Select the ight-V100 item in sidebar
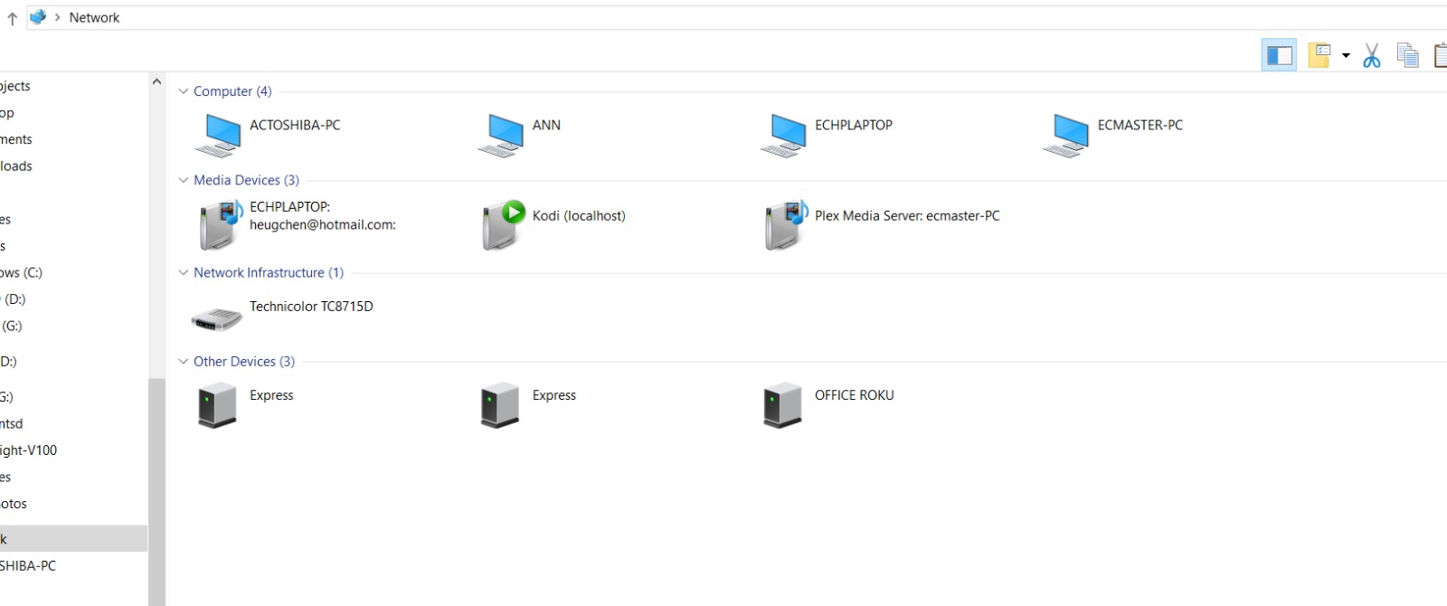This screenshot has width=1447, height=606. pos(28,450)
